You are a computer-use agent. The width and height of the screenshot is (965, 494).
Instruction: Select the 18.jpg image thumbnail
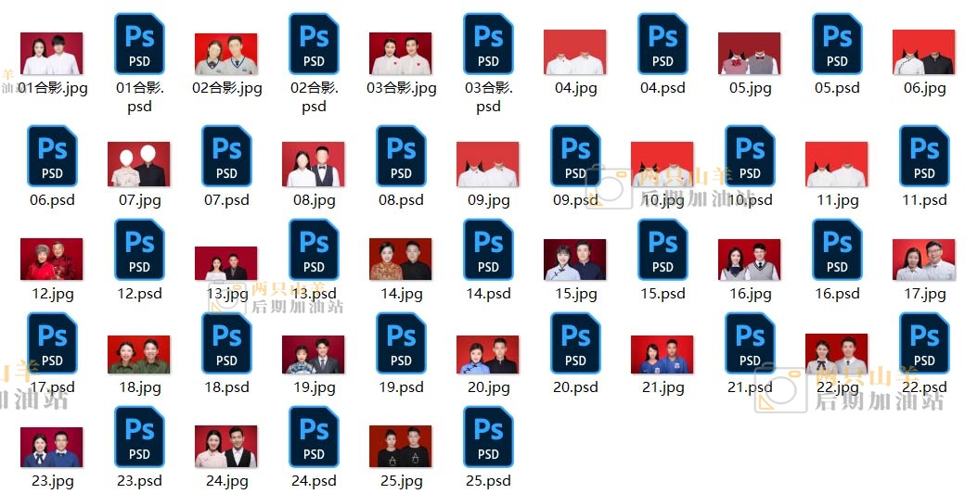[139, 354]
